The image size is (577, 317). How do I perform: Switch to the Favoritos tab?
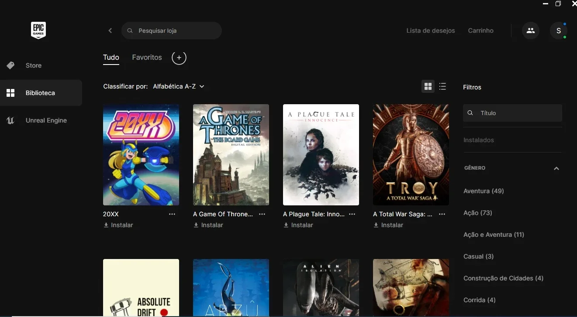(147, 57)
